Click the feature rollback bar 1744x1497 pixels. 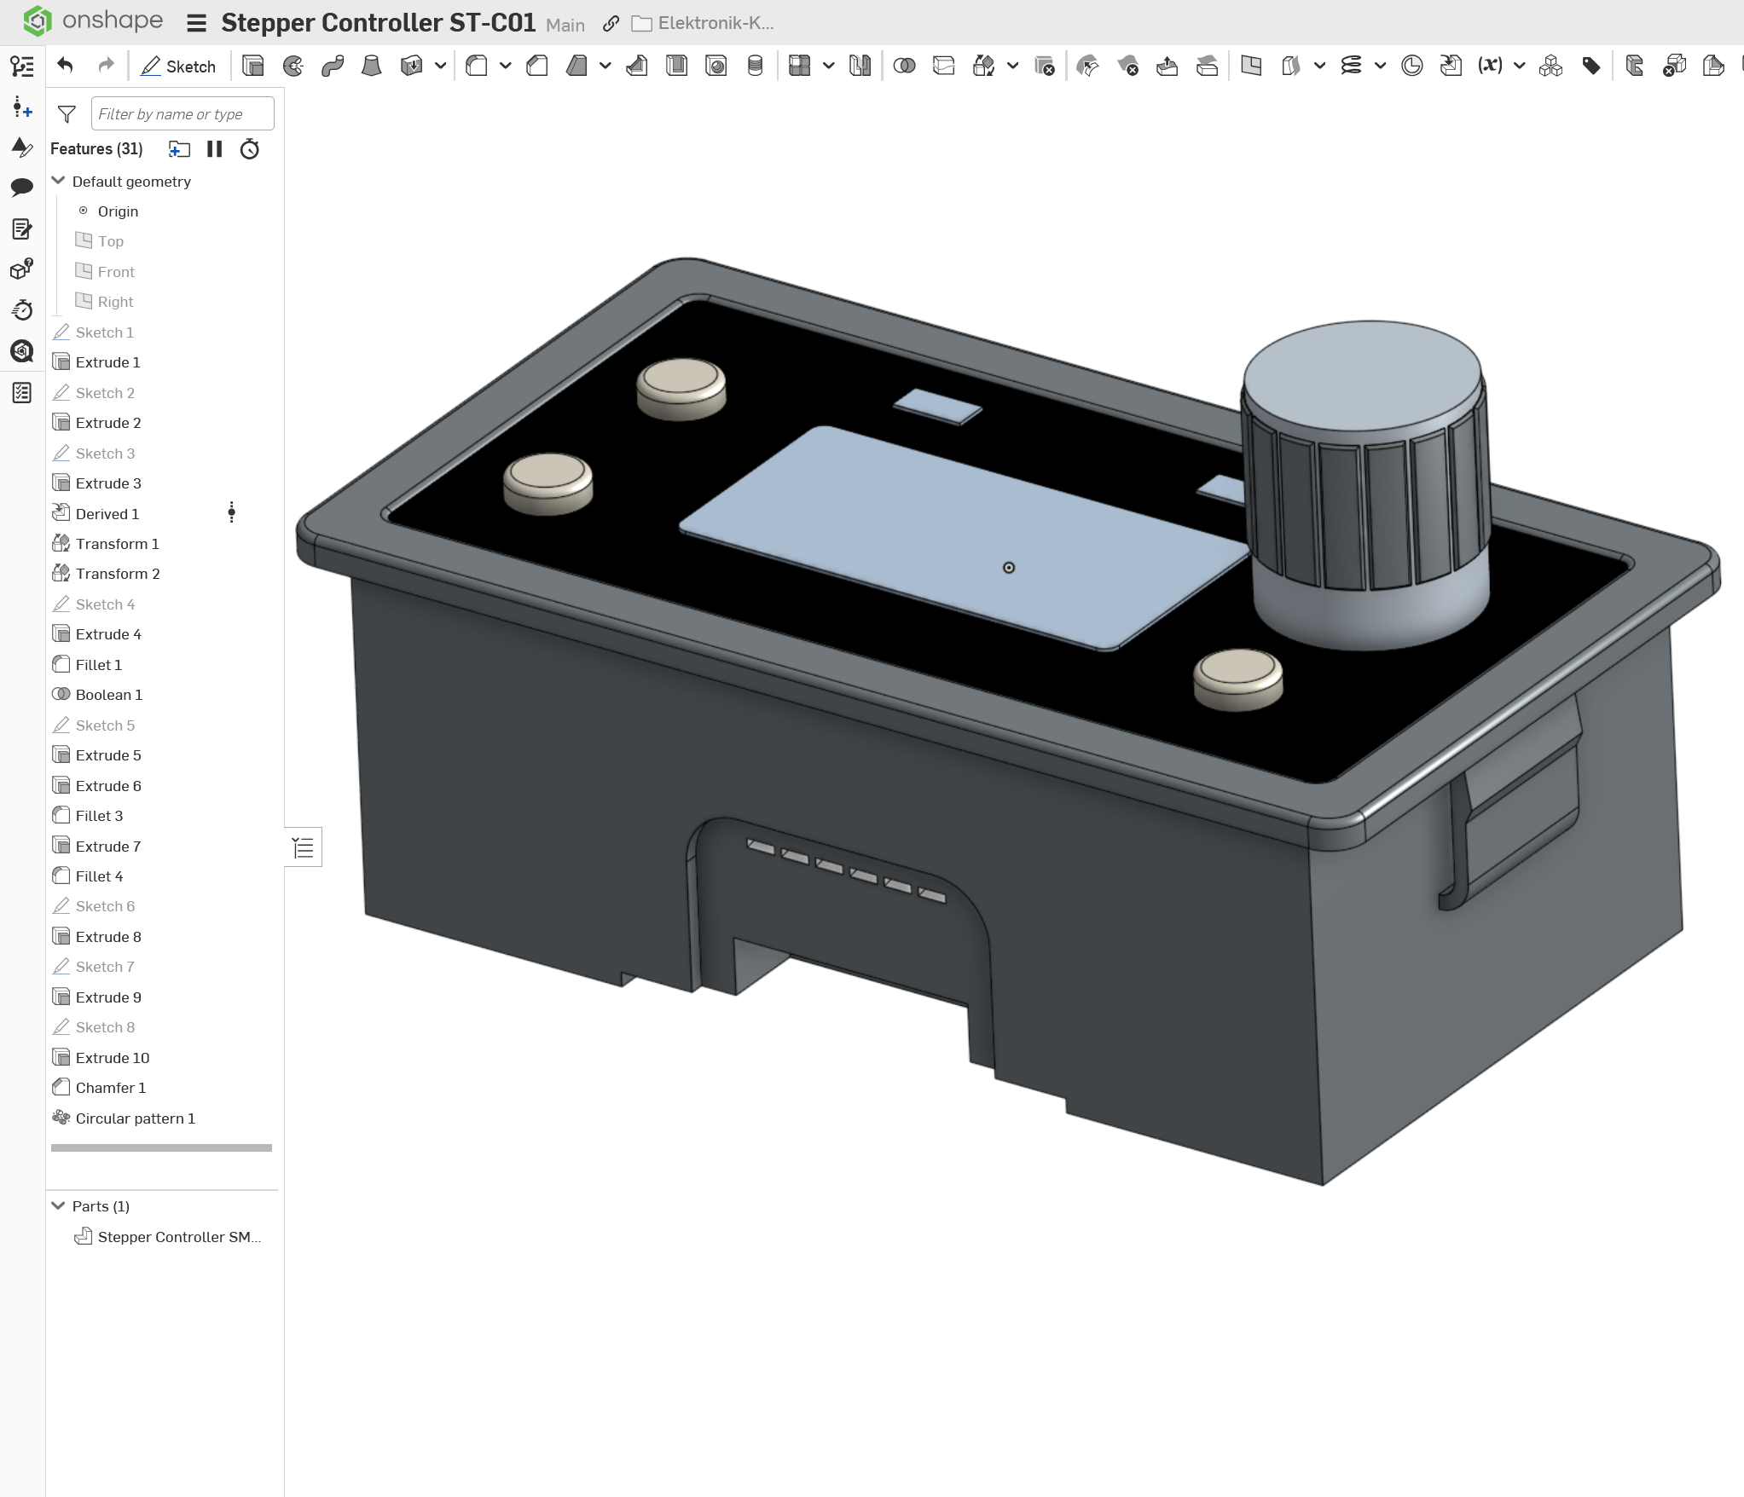pos(161,1147)
